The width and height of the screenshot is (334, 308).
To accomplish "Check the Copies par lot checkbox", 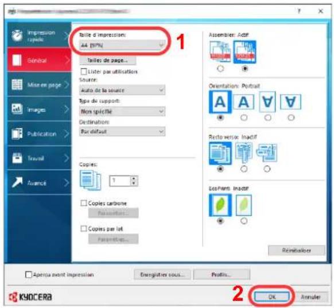I will click(x=84, y=229).
